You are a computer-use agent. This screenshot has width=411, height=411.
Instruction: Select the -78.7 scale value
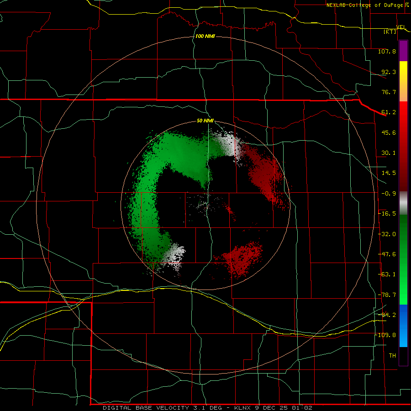click(x=387, y=295)
